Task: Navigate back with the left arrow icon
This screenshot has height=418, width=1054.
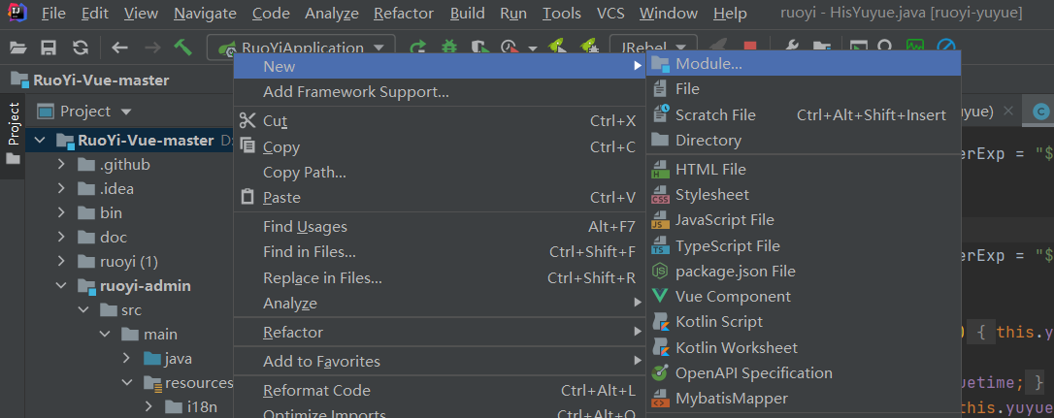Action: [119, 48]
